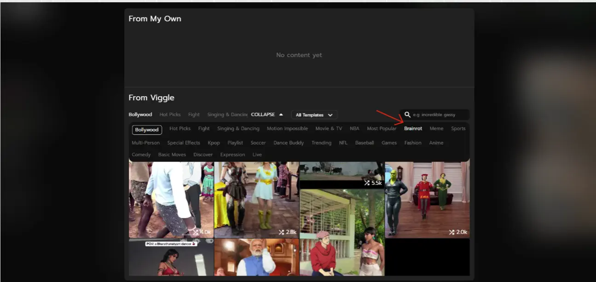Switch to the Motion Impossible category
Screen dimensions: 596x282
click(287, 129)
